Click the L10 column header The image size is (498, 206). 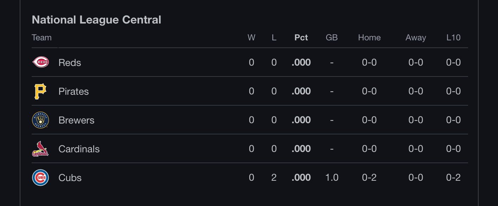coord(453,38)
